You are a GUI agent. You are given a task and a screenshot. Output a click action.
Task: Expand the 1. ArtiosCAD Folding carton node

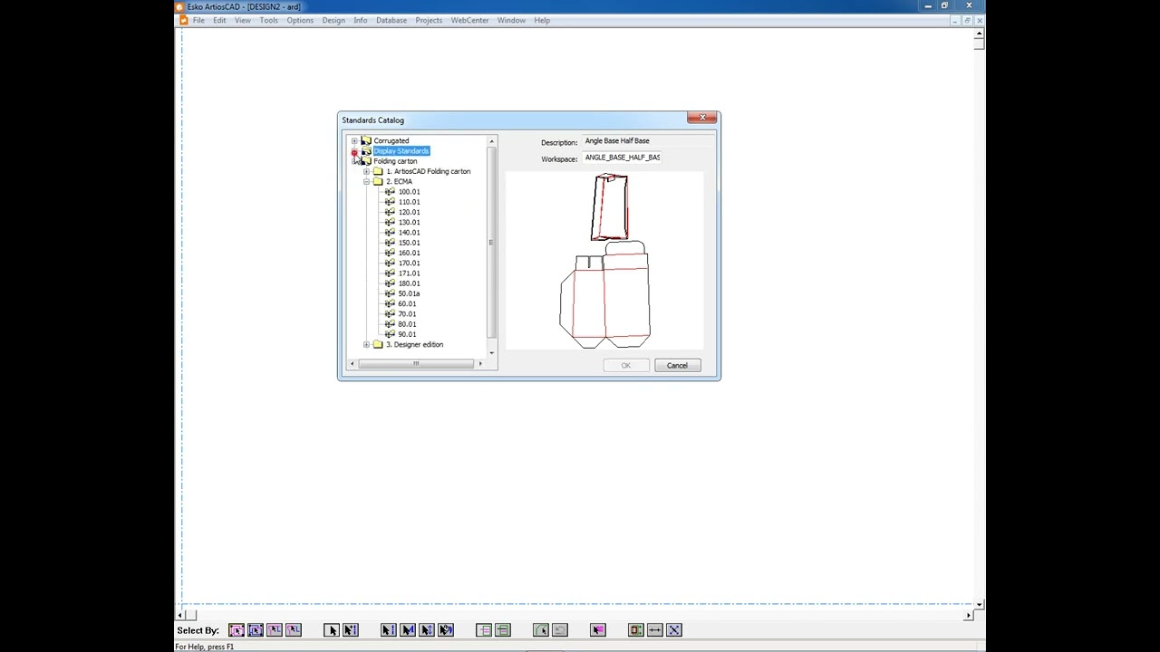[x=366, y=171]
